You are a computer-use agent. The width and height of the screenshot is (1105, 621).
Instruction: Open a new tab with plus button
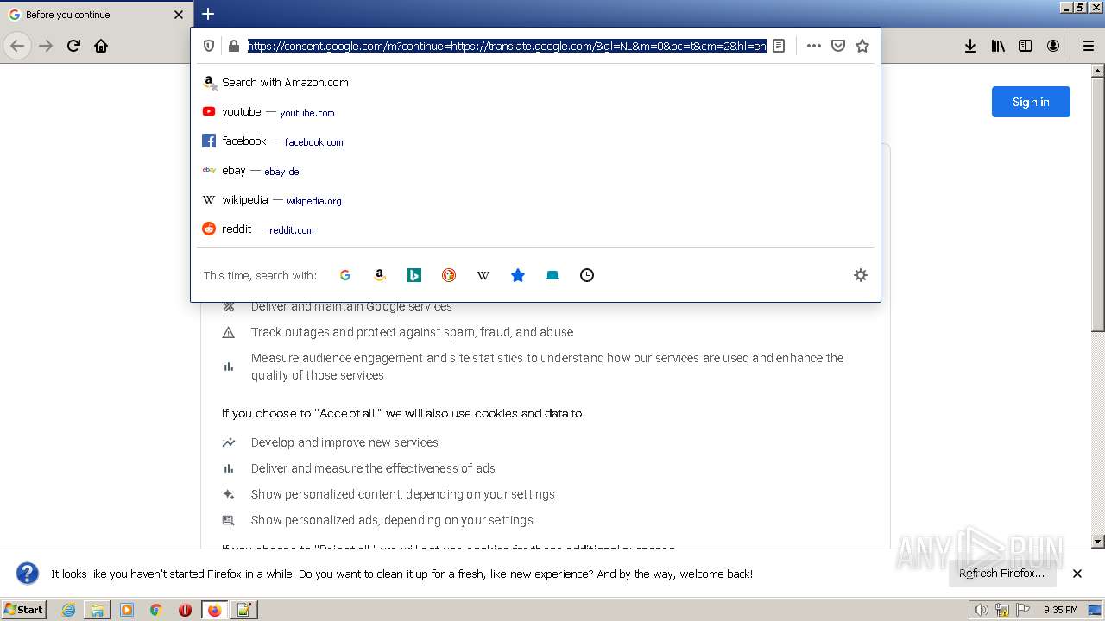point(208,14)
